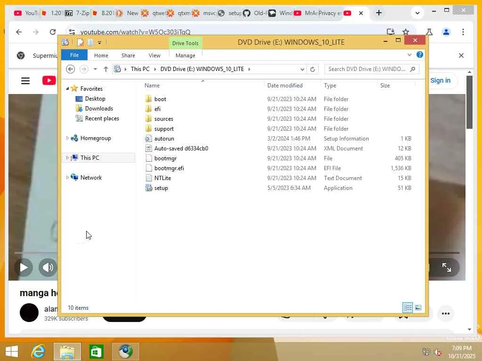Image resolution: width=482 pixels, height=361 pixels.
Task: Enter fullscreen on the YouTube player
Action: [x=446, y=267]
